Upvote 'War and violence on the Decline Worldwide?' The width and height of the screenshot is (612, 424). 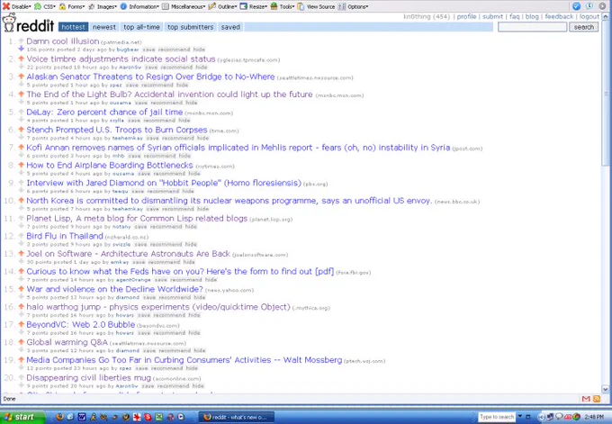(x=21, y=289)
